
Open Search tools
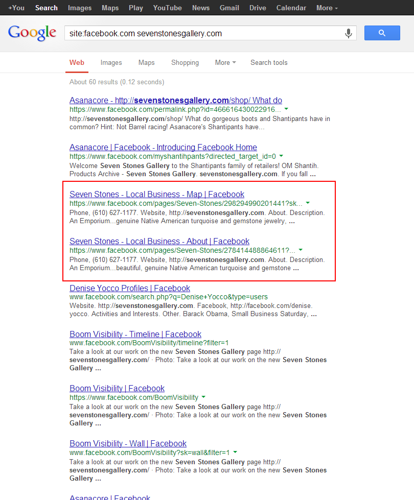click(x=269, y=62)
